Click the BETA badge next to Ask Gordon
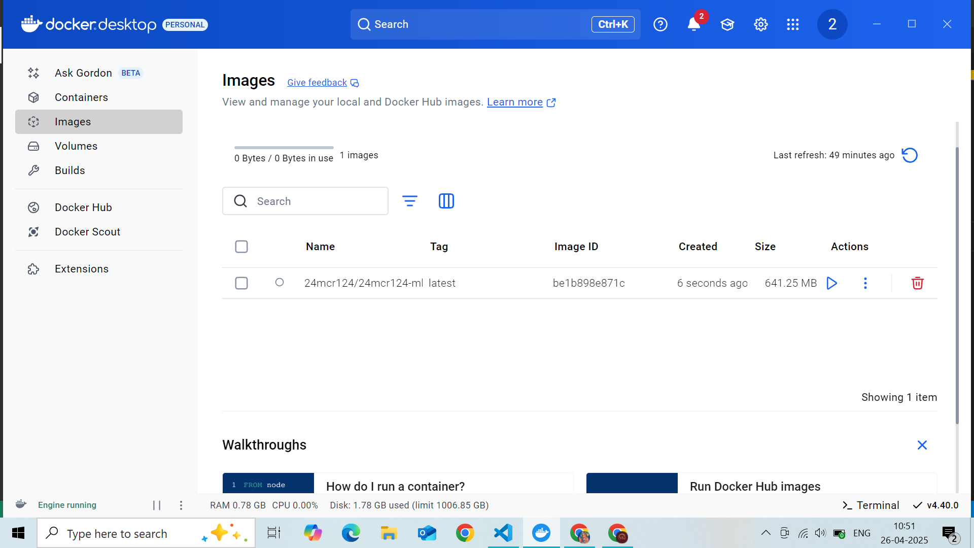974x548 pixels. pos(131,73)
